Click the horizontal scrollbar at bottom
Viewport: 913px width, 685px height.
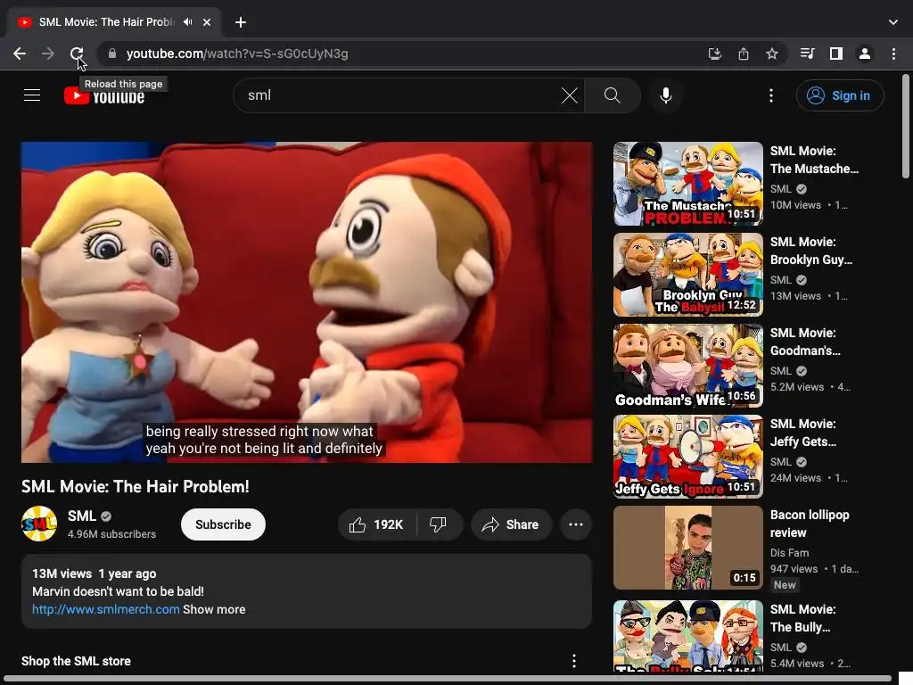(447, 679)
